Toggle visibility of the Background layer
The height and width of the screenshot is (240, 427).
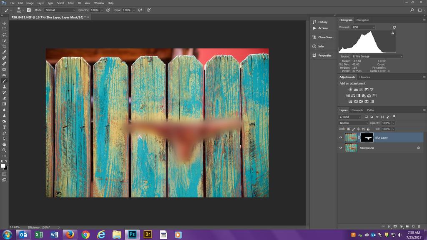[x=341, y=148]
